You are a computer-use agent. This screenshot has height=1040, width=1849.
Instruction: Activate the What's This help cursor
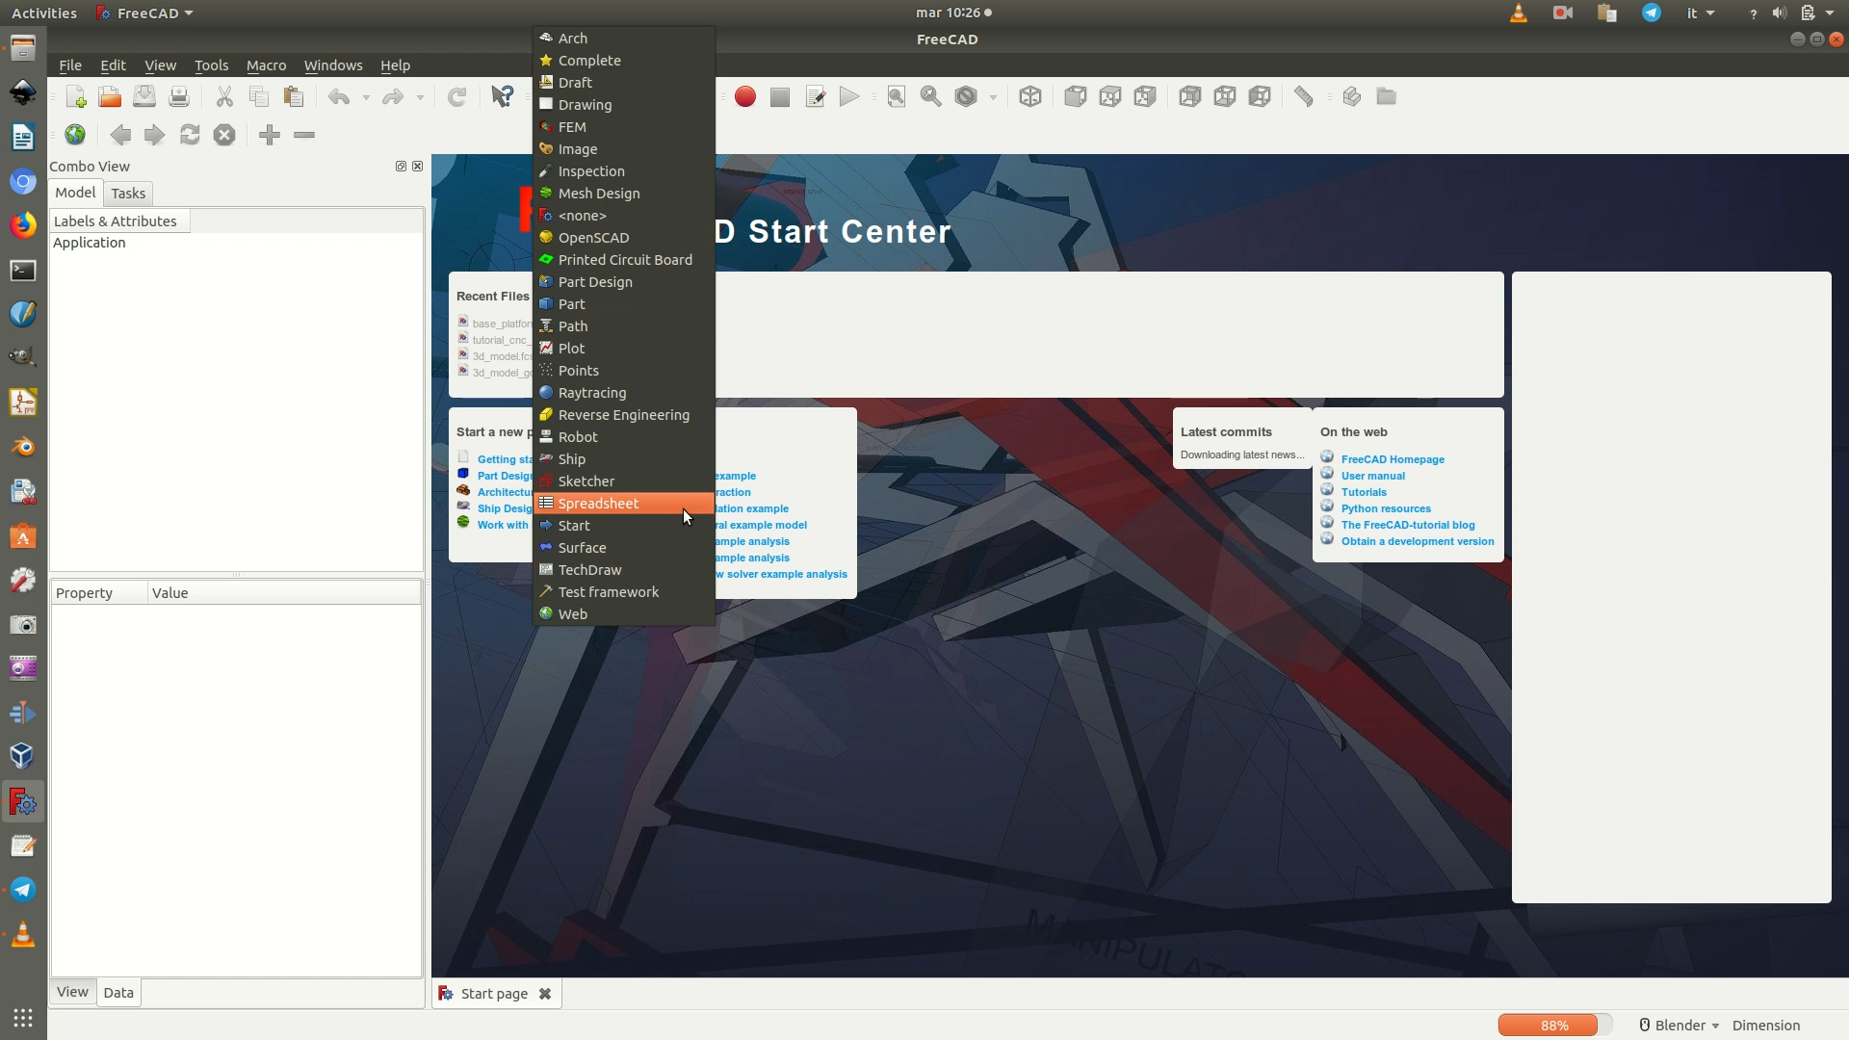[503, 96]
